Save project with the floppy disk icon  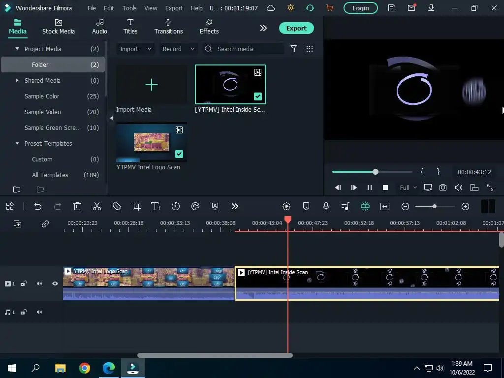click(391, 8)
